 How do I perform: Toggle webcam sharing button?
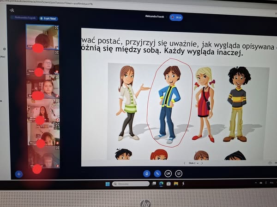point(168,173)
